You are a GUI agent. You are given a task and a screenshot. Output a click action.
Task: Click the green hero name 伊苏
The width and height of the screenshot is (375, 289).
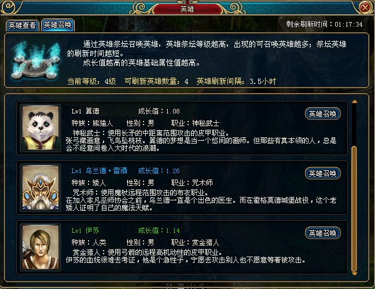pos(93,231)
